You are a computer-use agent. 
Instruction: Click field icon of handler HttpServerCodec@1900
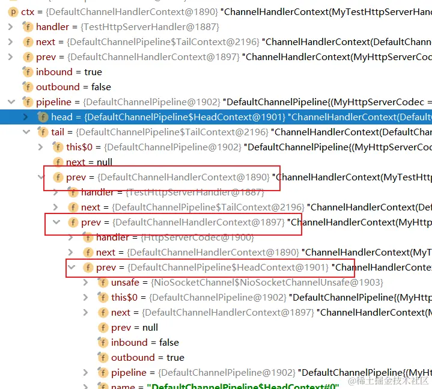coord(88,237)
